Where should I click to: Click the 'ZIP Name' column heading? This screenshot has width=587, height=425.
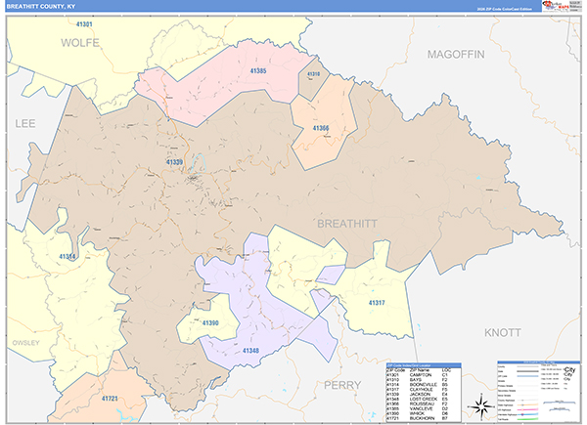(420, 370)
